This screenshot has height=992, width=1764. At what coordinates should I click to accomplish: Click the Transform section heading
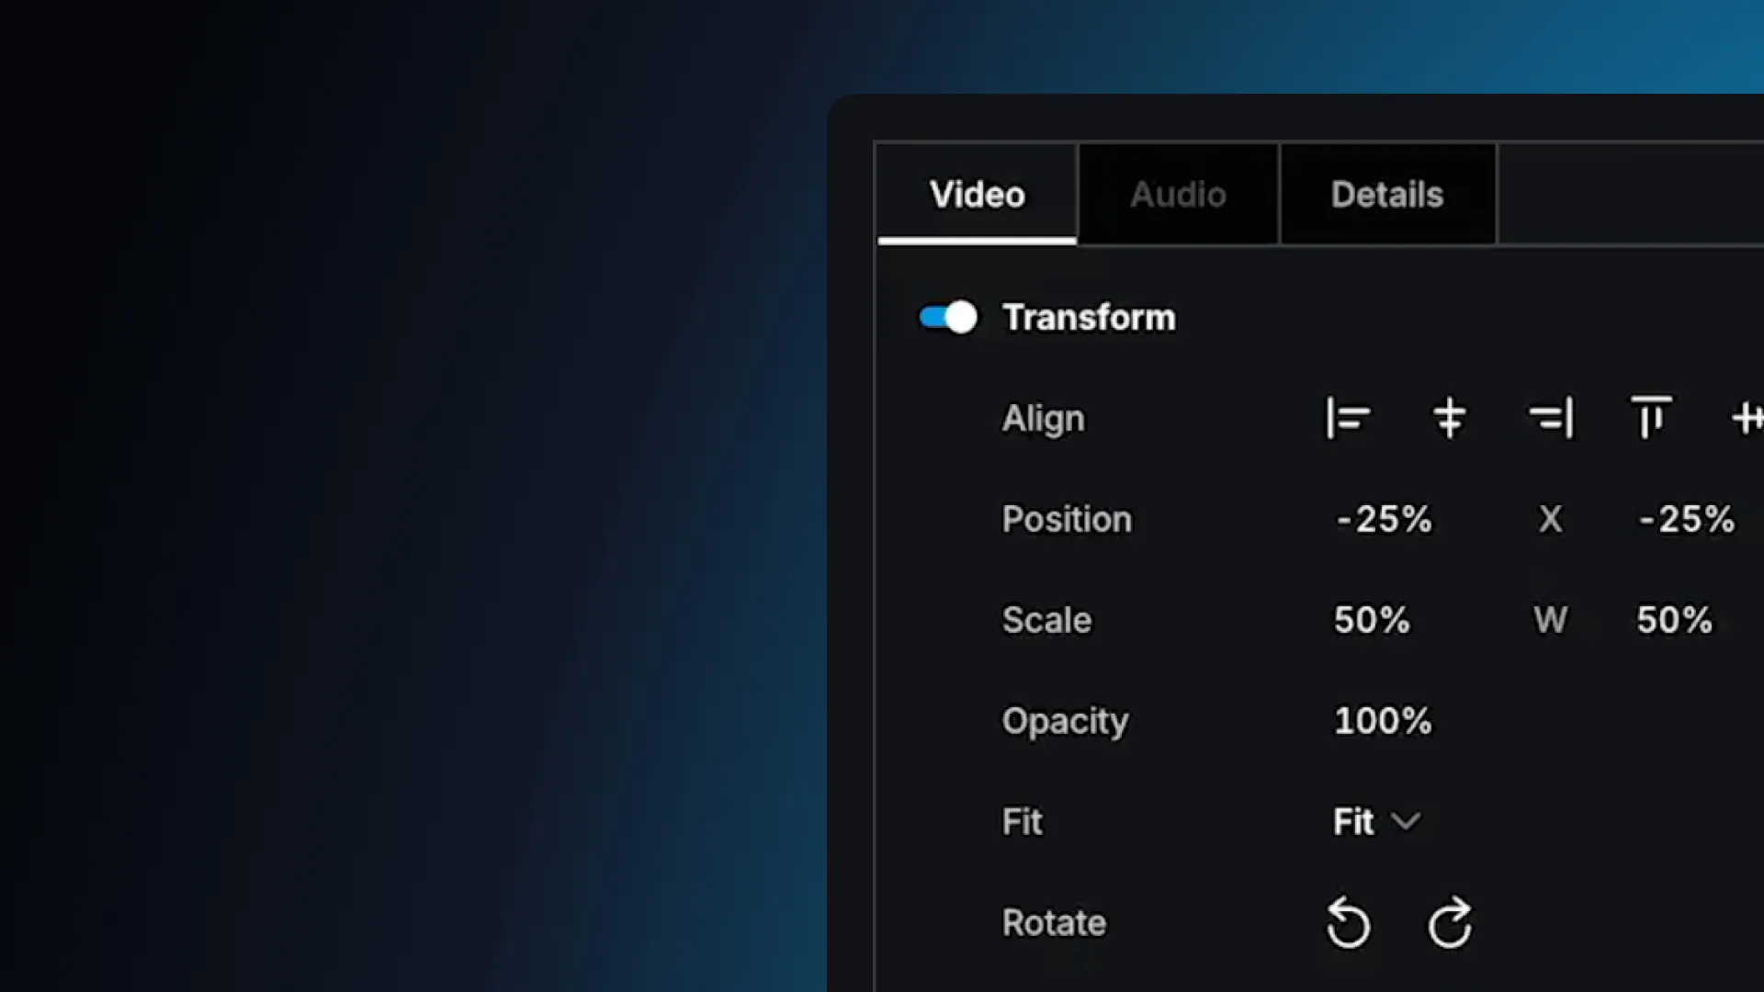pyautogui.click(x=1089, y=318)
